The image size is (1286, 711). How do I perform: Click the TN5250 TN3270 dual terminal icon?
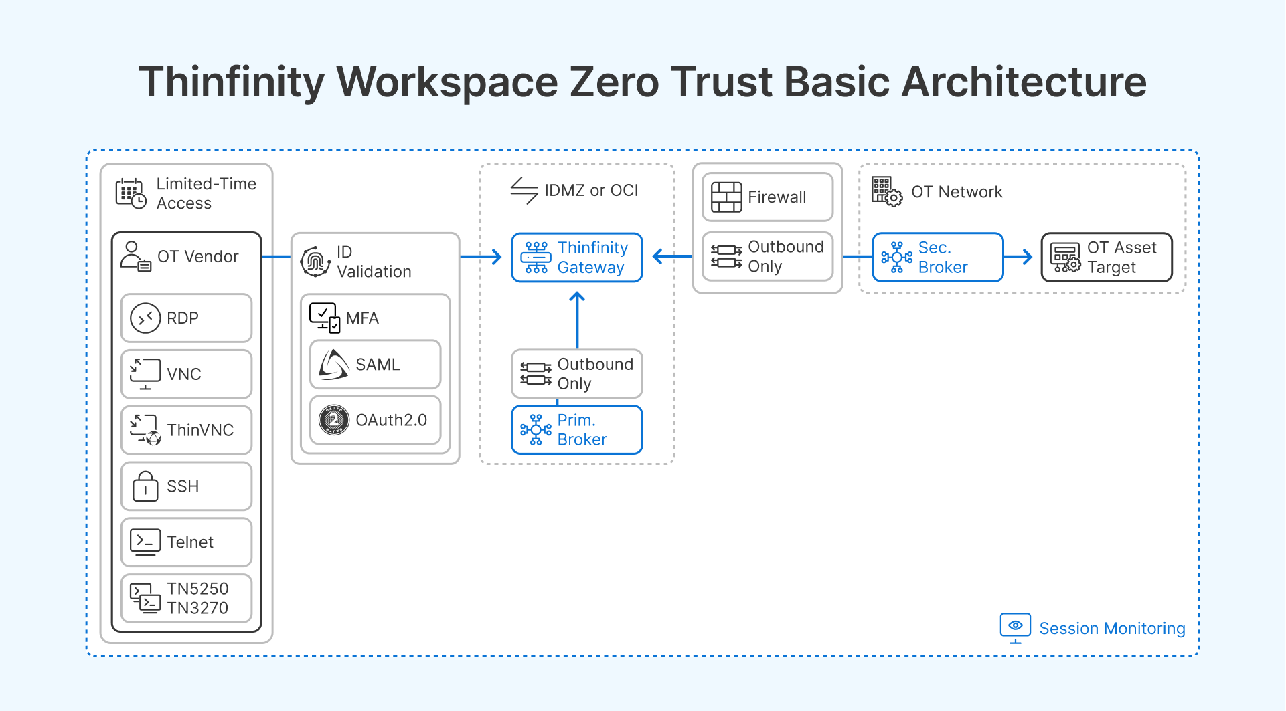[145, 598]
